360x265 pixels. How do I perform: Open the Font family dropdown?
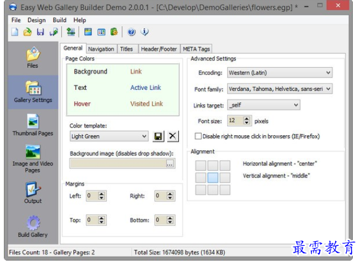[280, 89]
